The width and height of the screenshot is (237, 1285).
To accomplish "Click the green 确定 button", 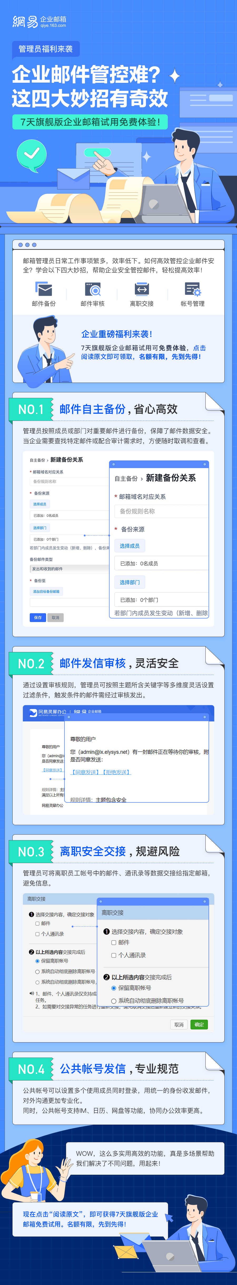I will tap(199, 1025).
